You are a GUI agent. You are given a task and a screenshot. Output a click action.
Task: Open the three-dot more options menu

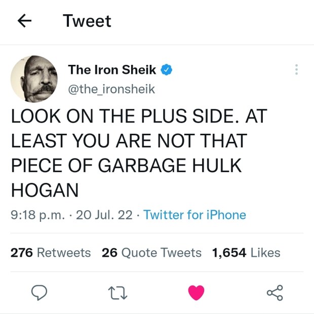click(296, 70)
